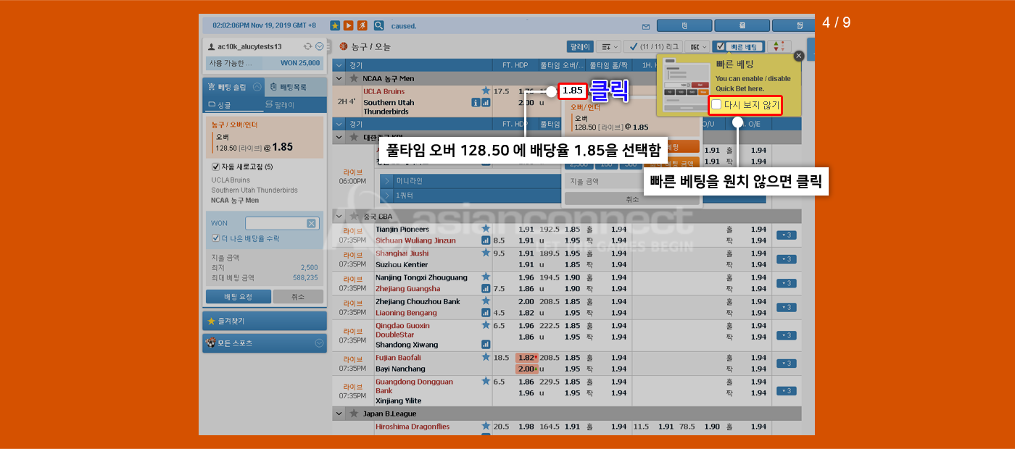Open the 즐겨찾기 sidebar section
Image resolution: width=1015 pixels, height=449 pixels.
265,321
